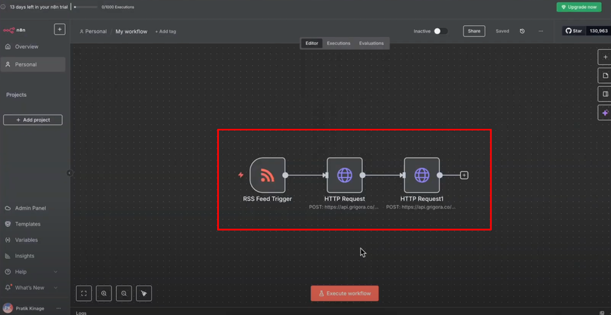Fit workflow to view
This screenshot has height=315, width=611.
(84, 293)
